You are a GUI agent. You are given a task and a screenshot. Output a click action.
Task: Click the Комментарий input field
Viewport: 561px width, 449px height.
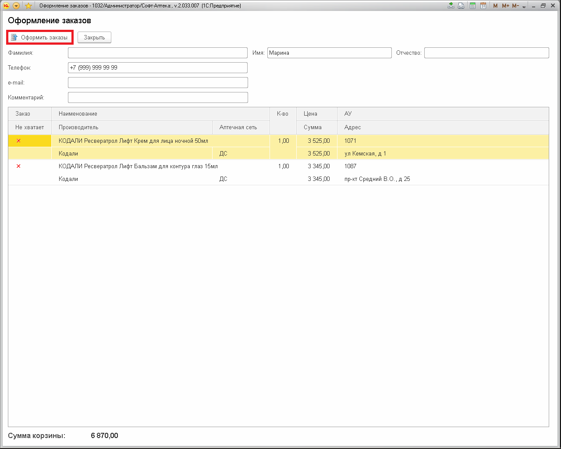pyautogui.click(x=158, y=98)
